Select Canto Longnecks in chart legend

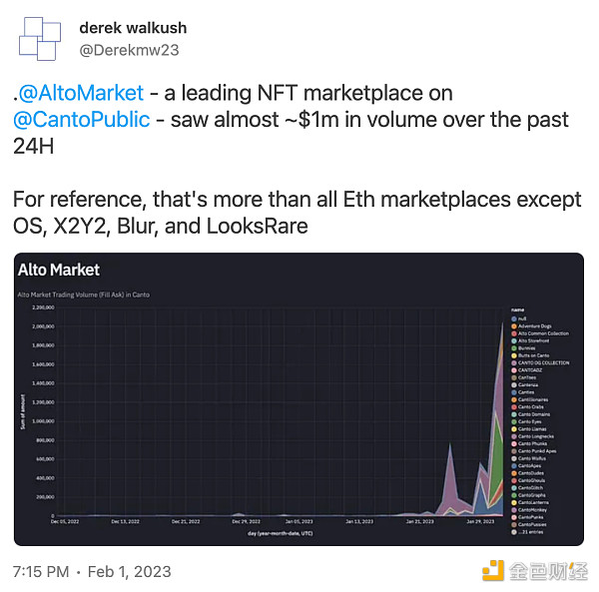pos(533,436)
